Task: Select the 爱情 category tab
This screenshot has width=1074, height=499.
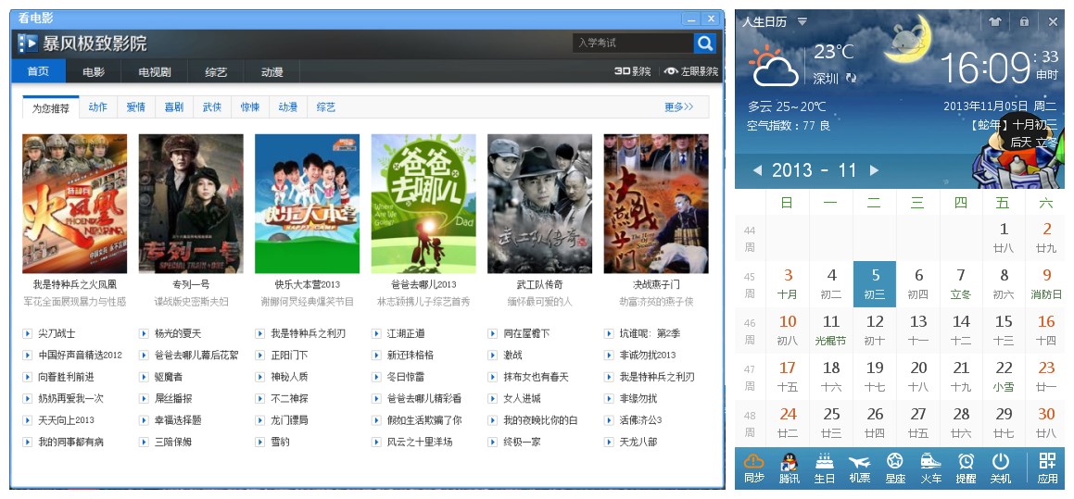Action: (135, 107)
